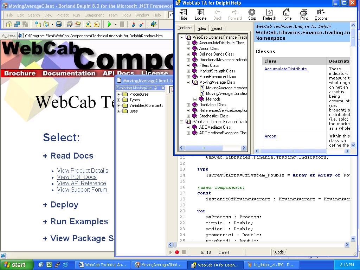Expand the BollingerBands Class node

[x=188, y=54]
